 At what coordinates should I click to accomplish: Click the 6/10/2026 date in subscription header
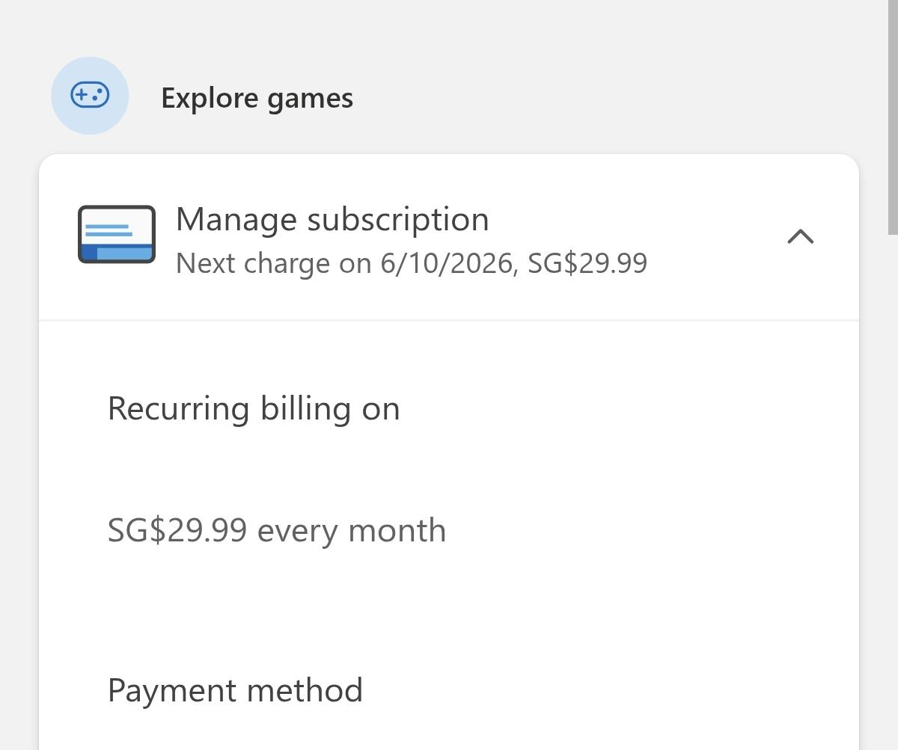pyautogui.click(x=447, y=263)
